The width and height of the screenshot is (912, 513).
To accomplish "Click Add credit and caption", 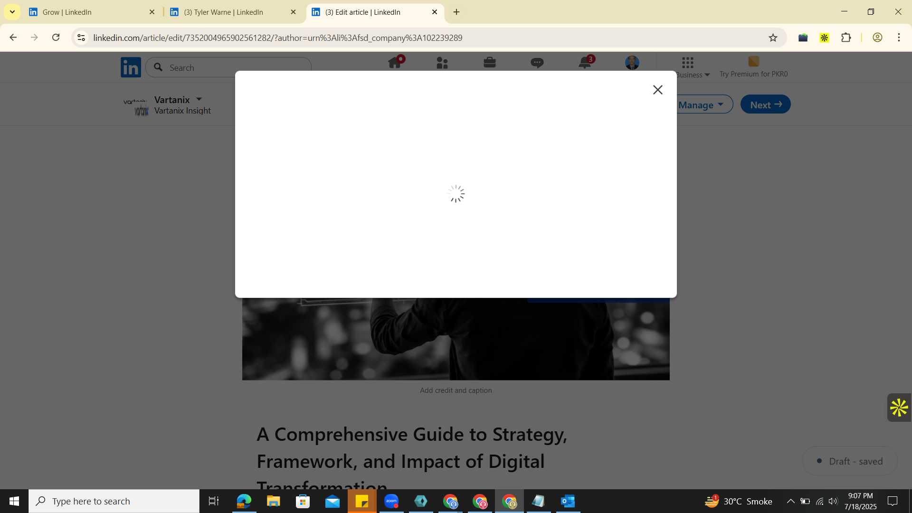I will 456,390.
